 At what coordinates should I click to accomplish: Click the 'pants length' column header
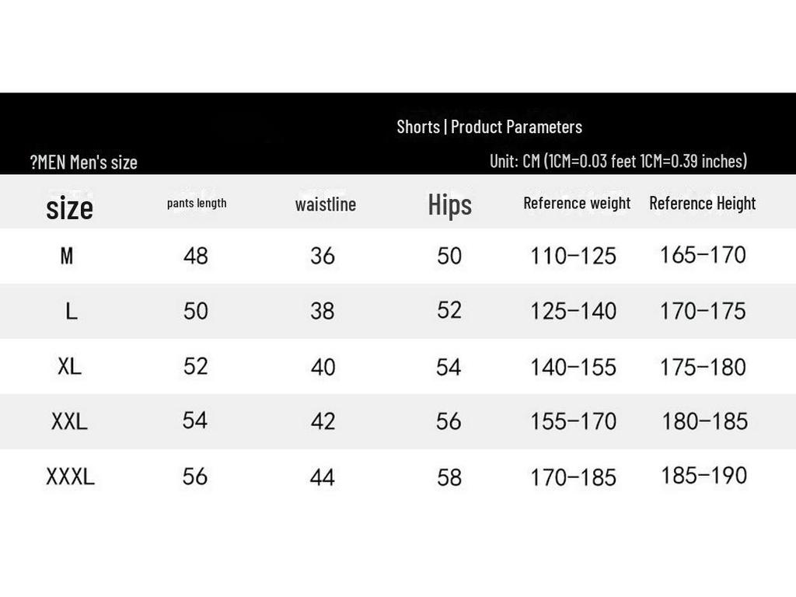pyautogui.click(x=197, y=203)
